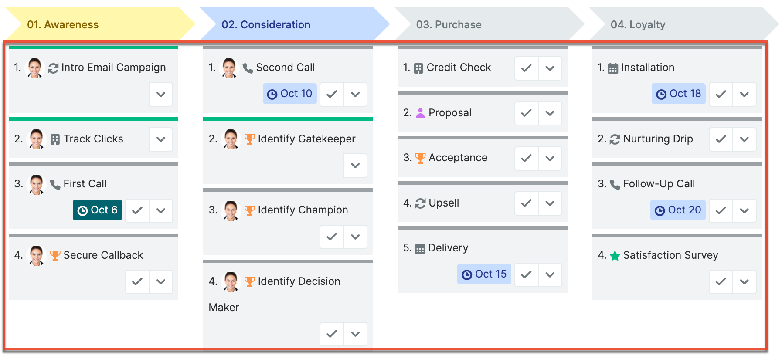Image resolution: width=782 pixels, height=359 pixels.
Task: Click the avatar on Secure Callback step
Action: (x=37, y=255)
